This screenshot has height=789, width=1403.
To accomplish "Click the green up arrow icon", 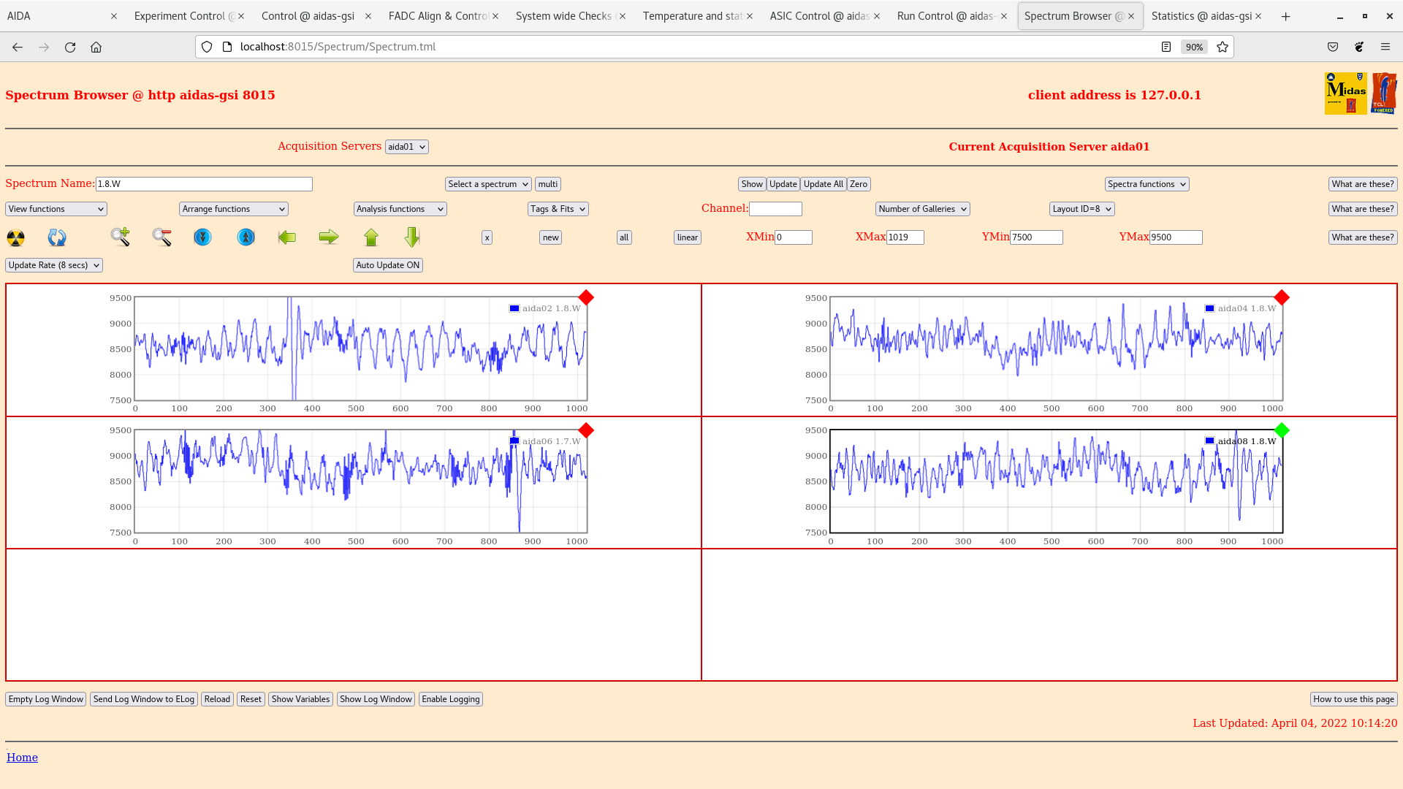I will pos(371,237).
